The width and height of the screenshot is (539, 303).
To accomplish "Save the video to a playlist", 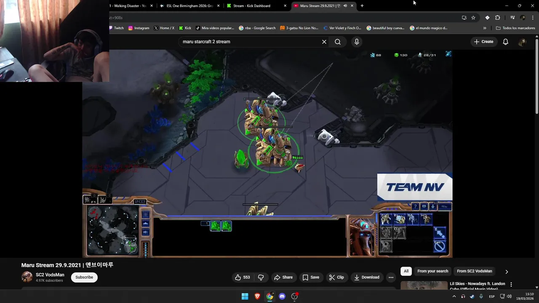I will tap(311, 277).
